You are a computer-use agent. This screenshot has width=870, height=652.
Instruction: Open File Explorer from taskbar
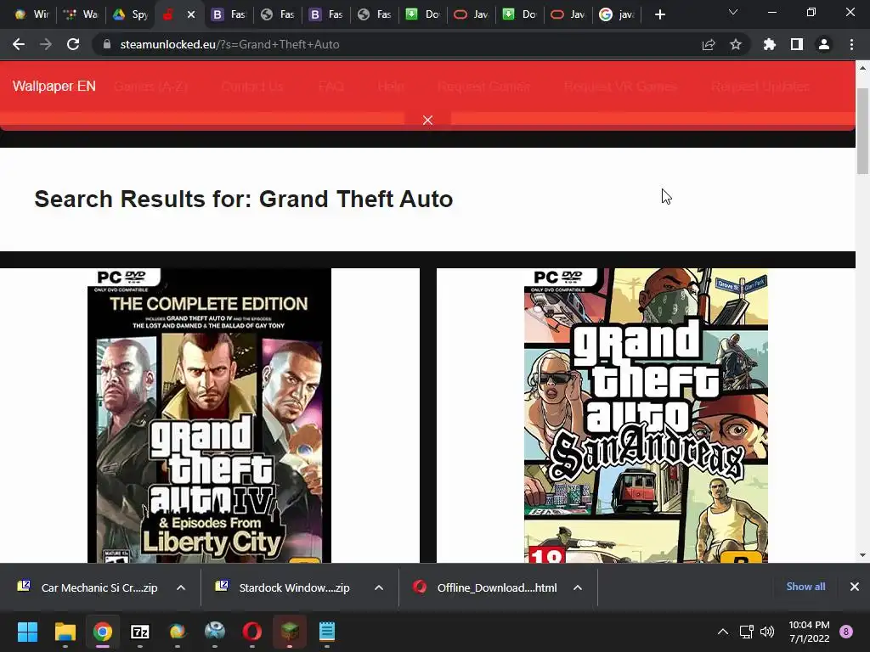[x=65, y=632]
